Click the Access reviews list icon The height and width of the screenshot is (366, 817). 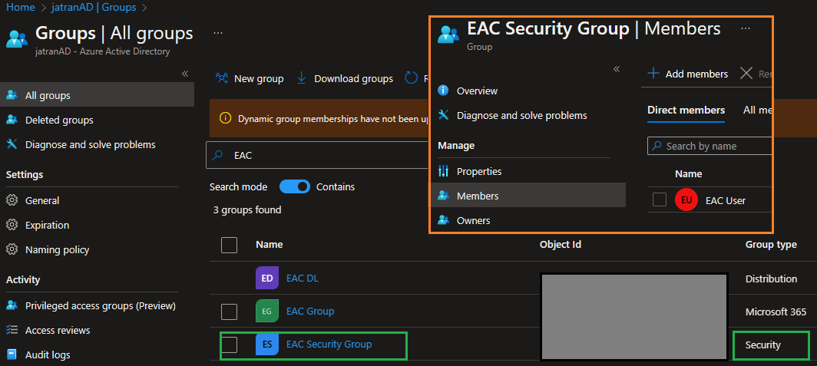coord(12,330)
